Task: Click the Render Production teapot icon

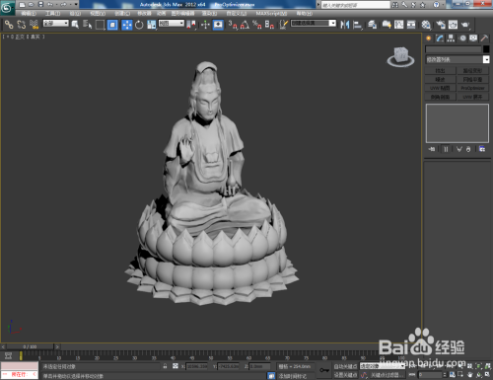Action: (x=465, y=25)
